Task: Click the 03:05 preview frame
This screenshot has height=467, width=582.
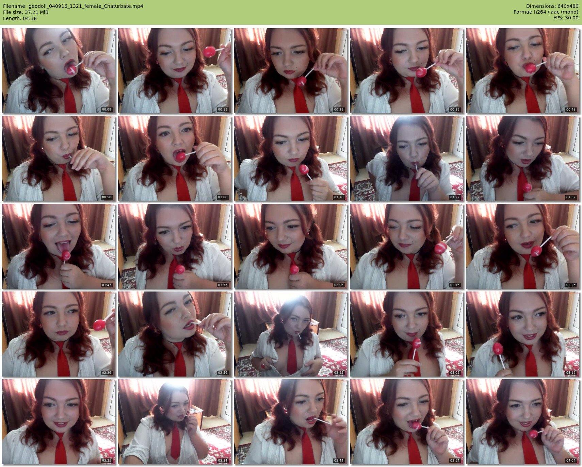Action: [x=407, y=334]
